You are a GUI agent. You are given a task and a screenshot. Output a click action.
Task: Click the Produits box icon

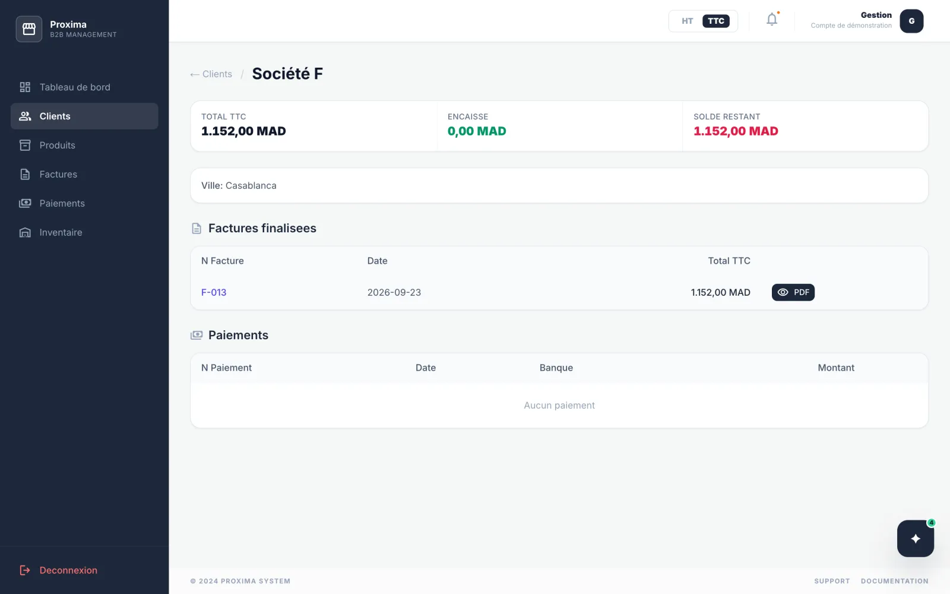[25, 146]
